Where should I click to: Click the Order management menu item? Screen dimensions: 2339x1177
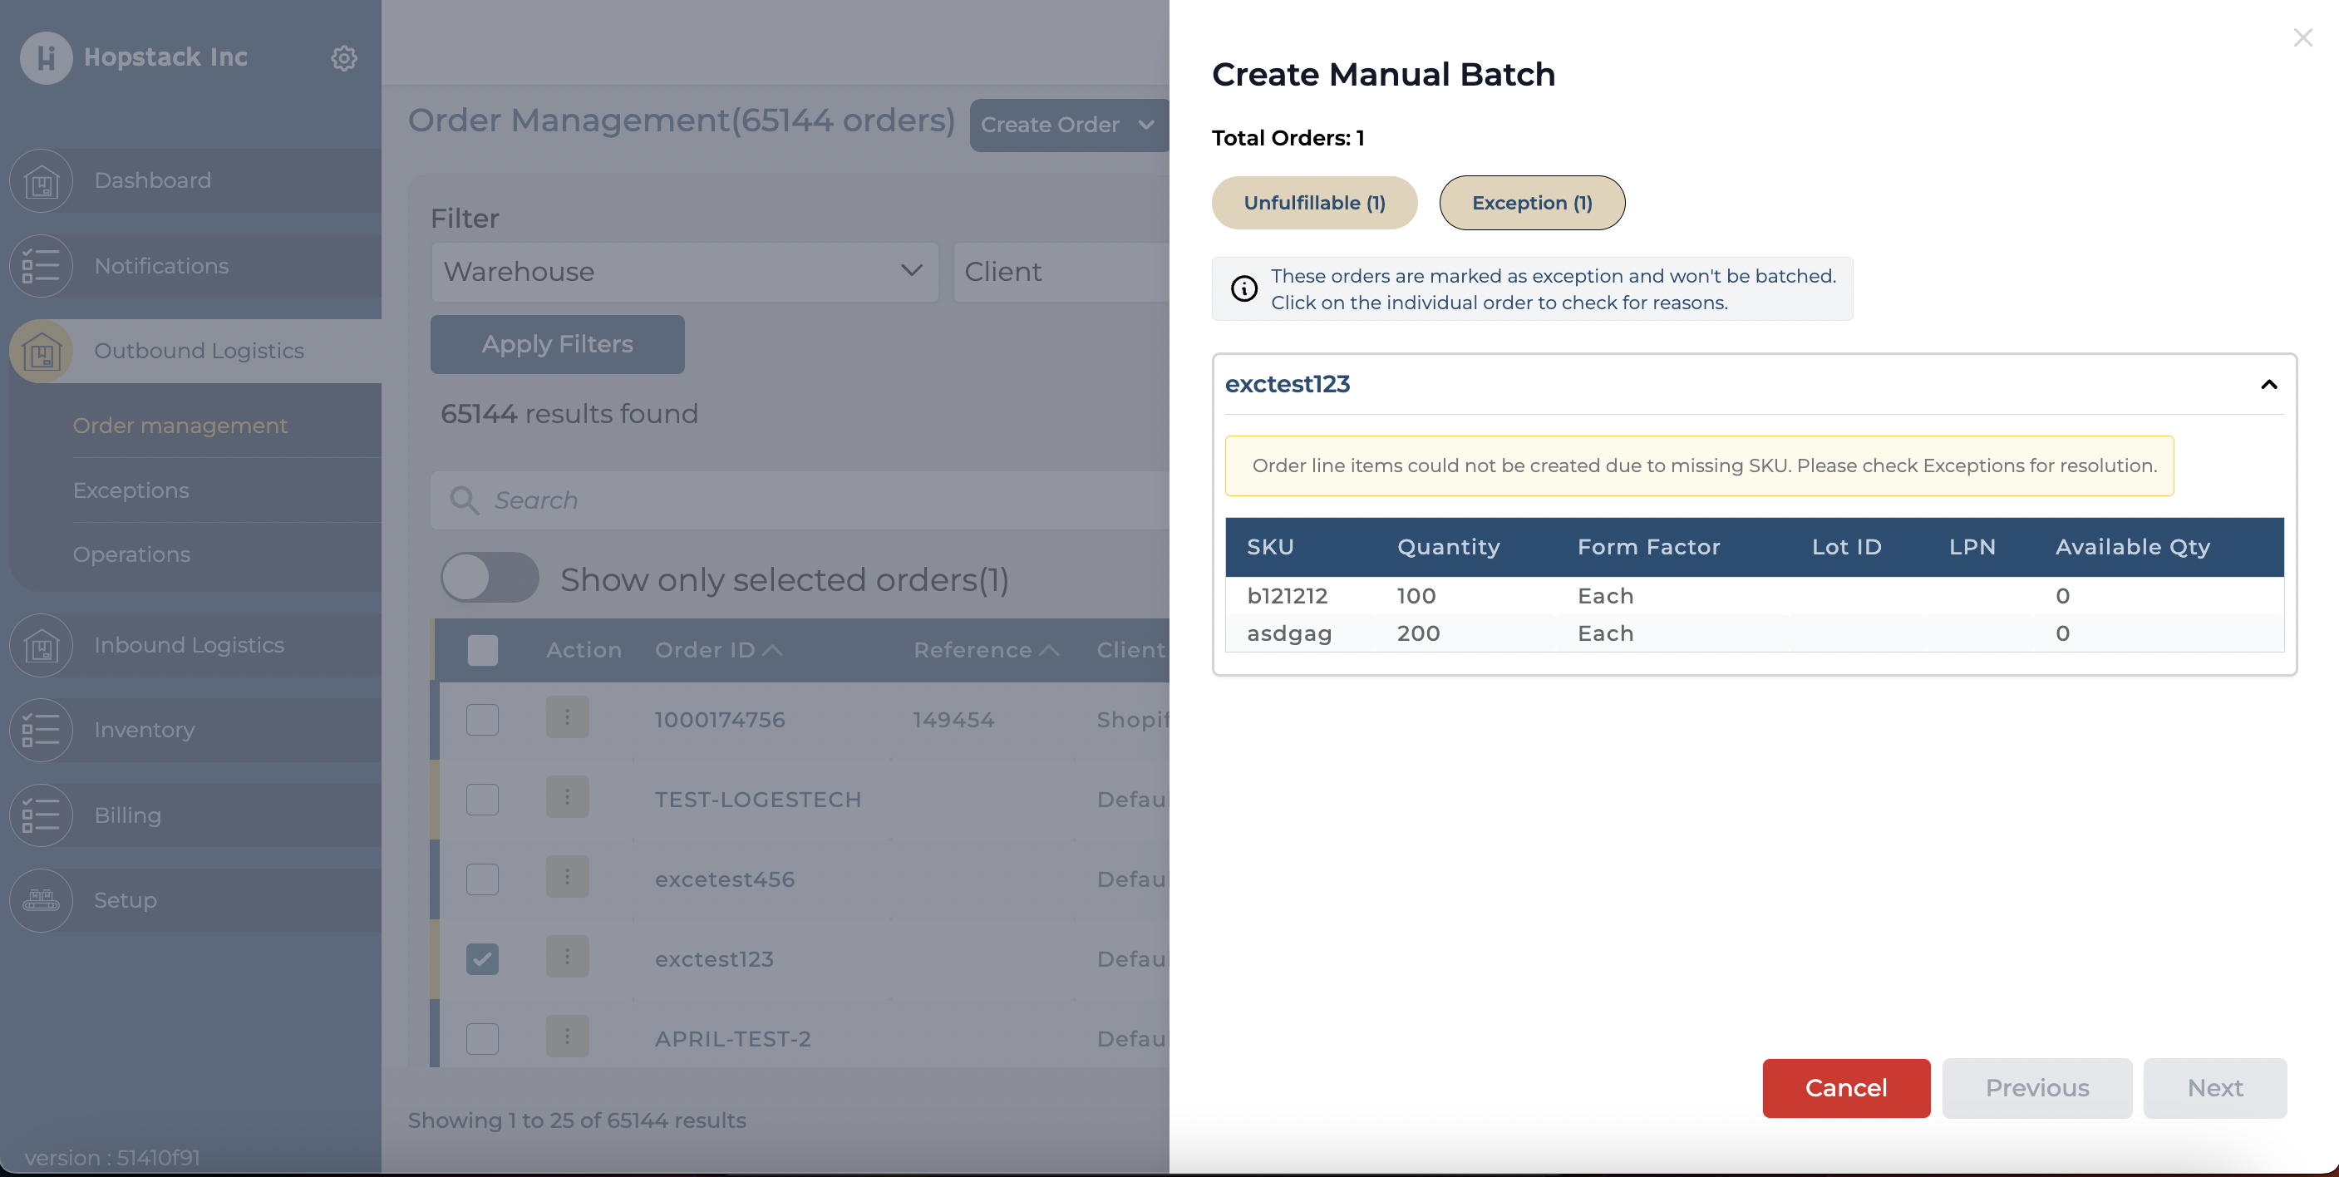click(179, 425)
